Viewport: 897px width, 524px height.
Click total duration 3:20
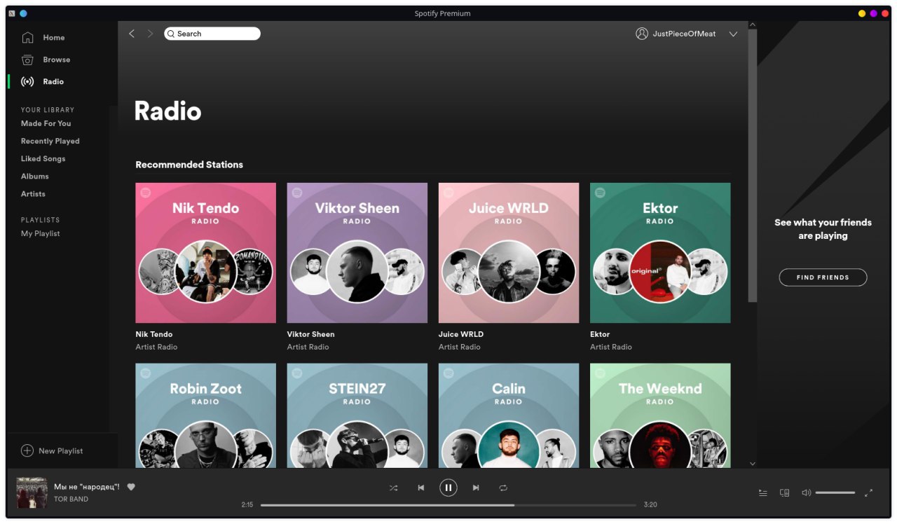pos(650,505)
